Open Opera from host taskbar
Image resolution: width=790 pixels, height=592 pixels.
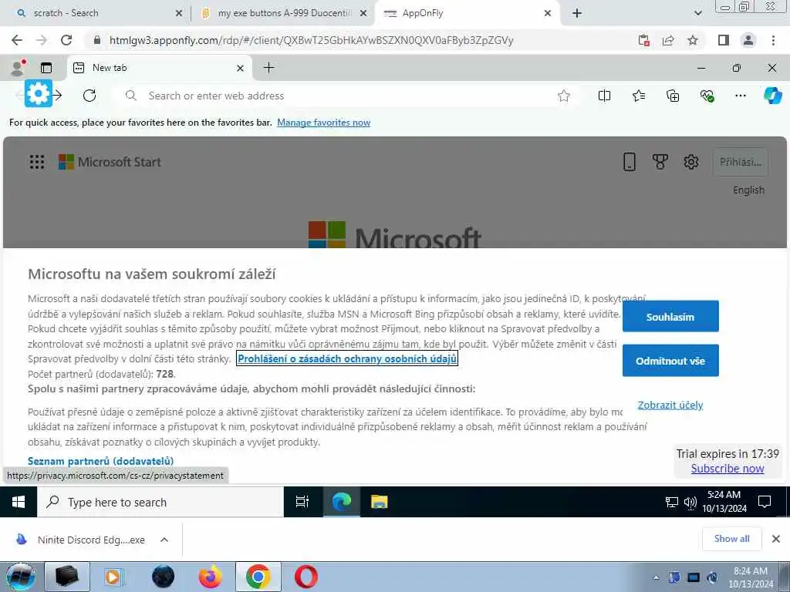click(x=306, y=577)
